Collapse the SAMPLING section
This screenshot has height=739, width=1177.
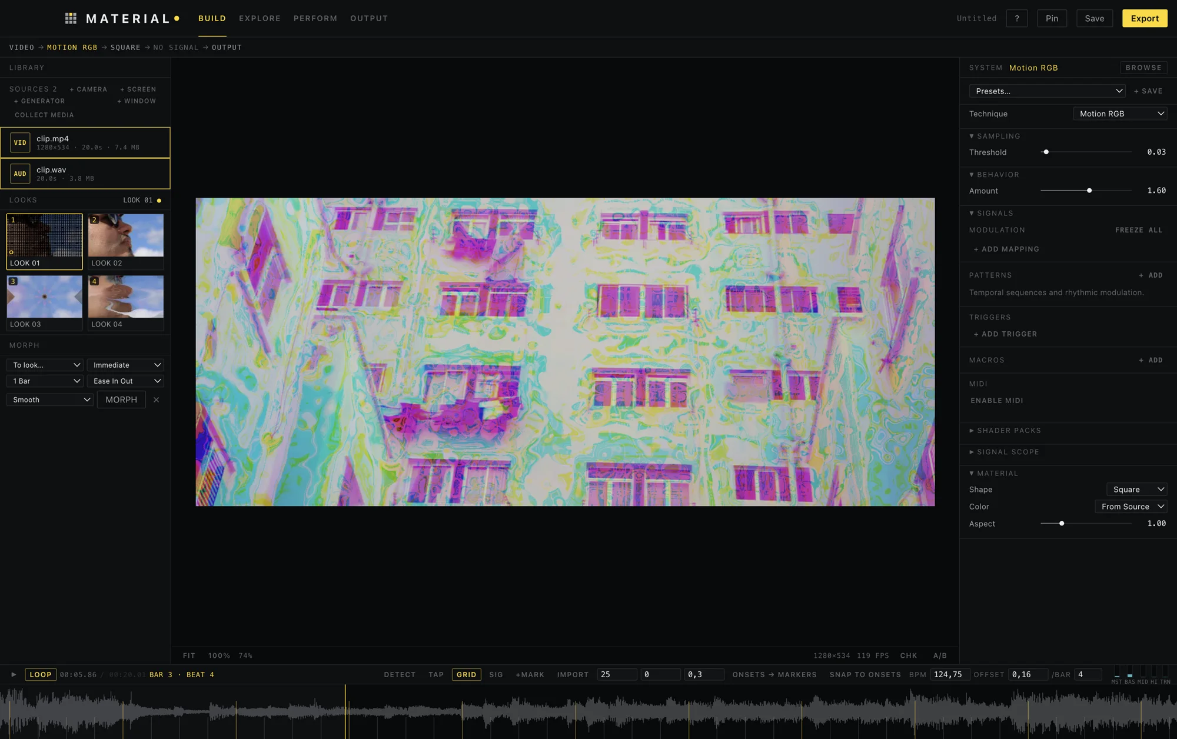[995, 136]
